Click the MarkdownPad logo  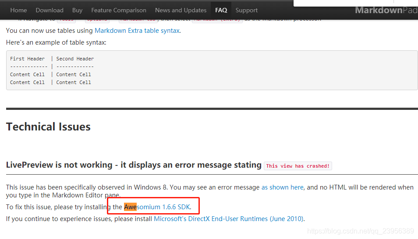[386, 10]
